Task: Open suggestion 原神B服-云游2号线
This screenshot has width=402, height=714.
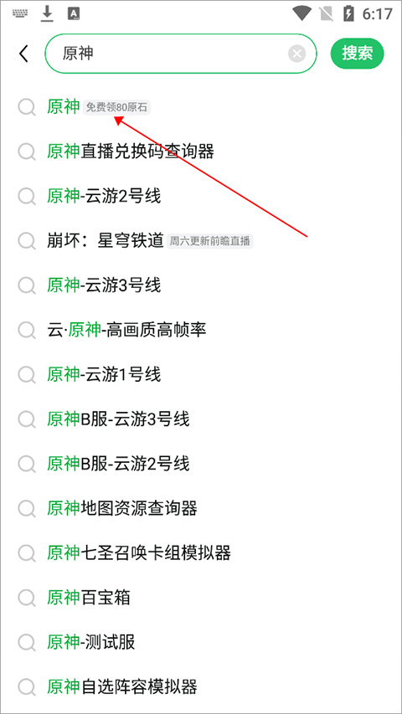Action: click(x=201, y=465)
